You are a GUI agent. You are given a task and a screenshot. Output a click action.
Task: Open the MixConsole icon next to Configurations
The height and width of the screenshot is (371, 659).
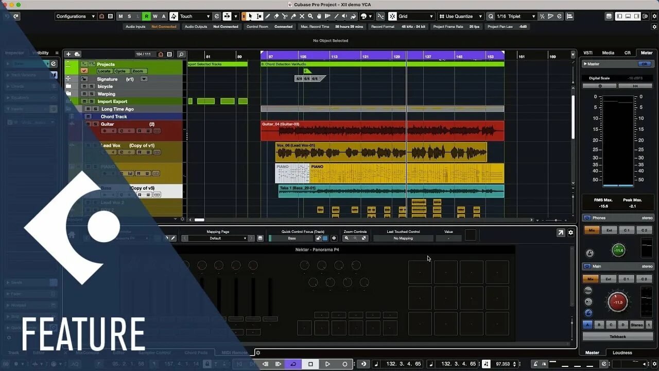[x=101, y=16]
